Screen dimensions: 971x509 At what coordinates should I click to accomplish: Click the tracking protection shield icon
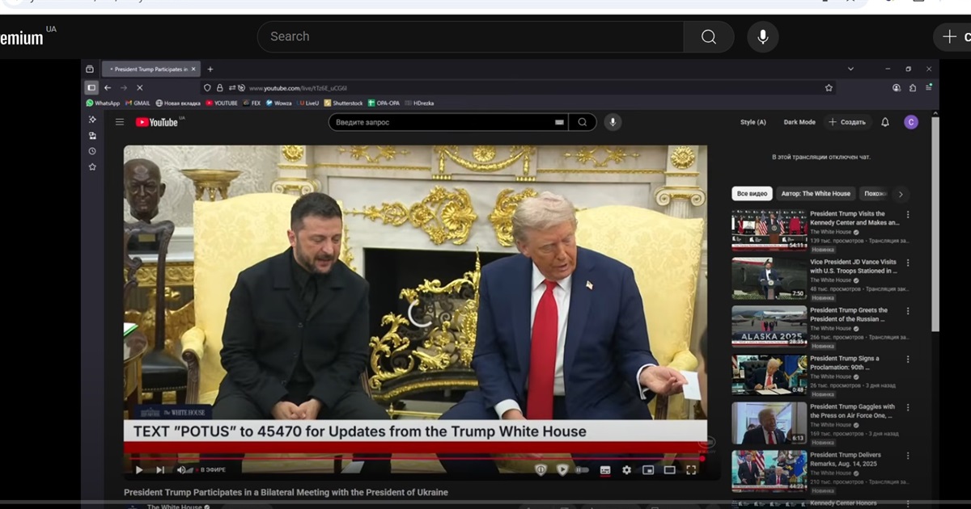pos(207,87)
